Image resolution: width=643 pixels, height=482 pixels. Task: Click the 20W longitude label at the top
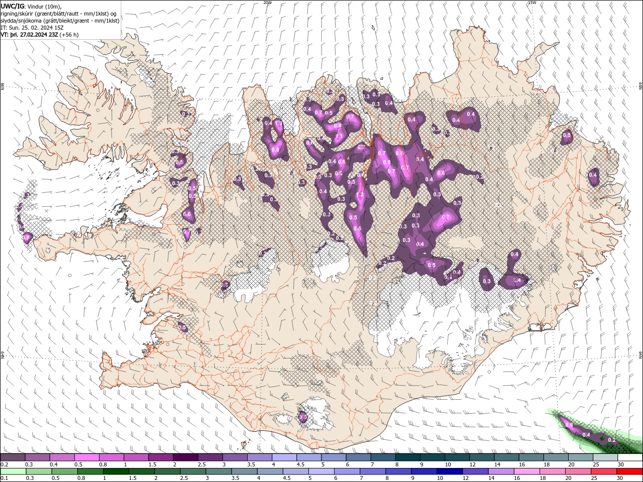click(x=268, y=3)
